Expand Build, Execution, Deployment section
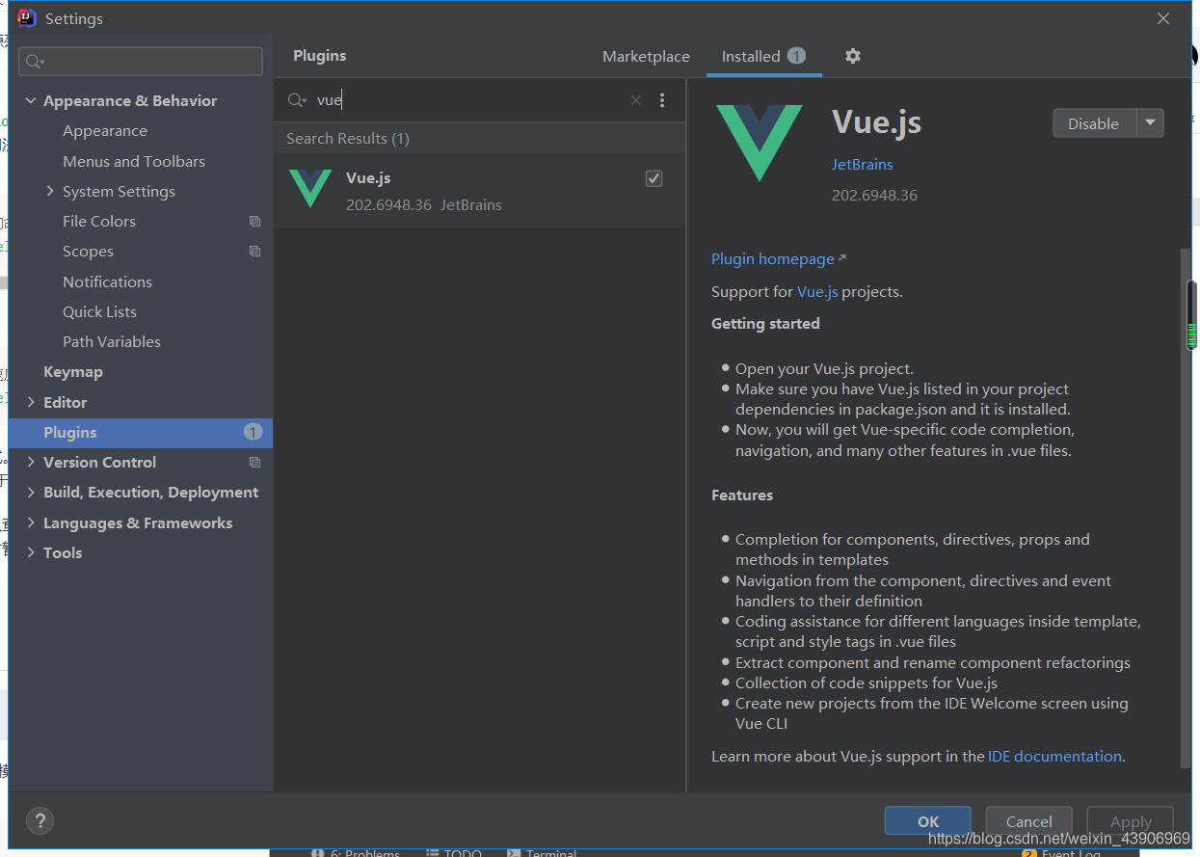 [x=31, y=493]
